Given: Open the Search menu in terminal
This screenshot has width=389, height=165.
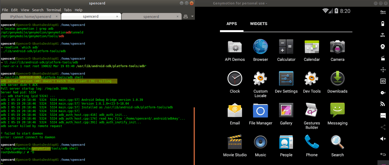Looking at the screenshot, I should tap(38, 10).
